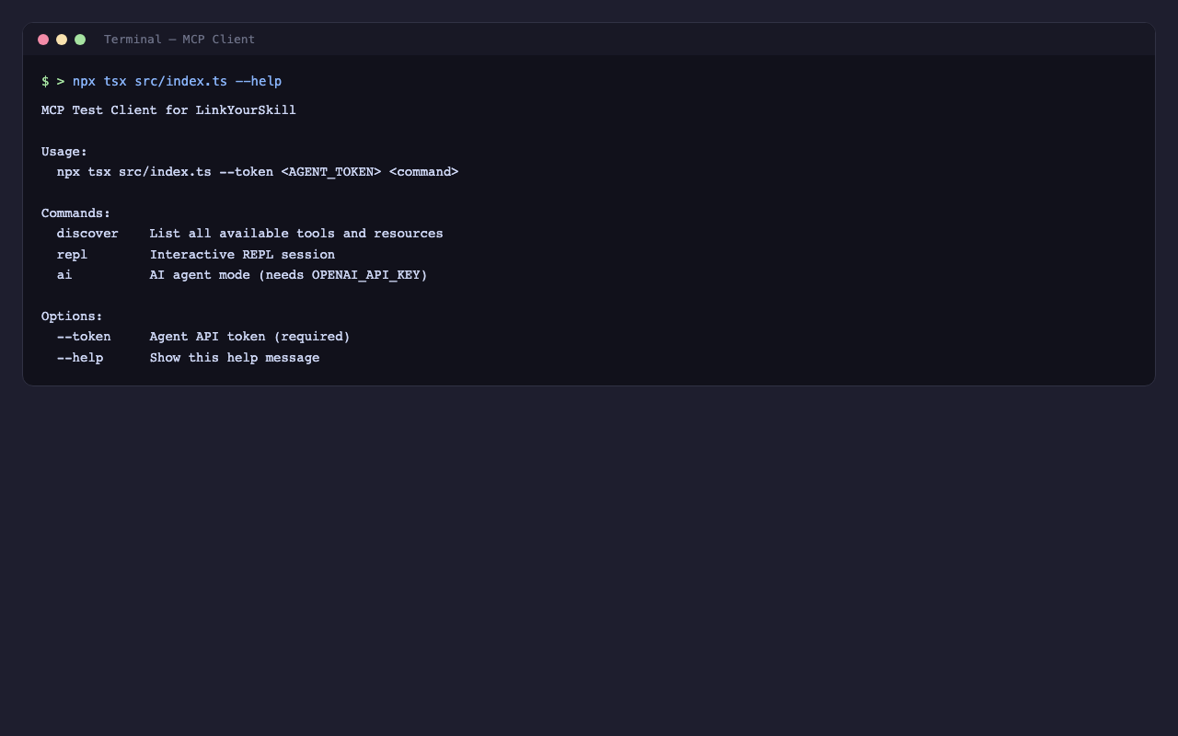Viewport: 1178px width, 736px height.
Task: Click the <AGENT_TOKEN> placeholder in usage line
Action: (331, 172)
